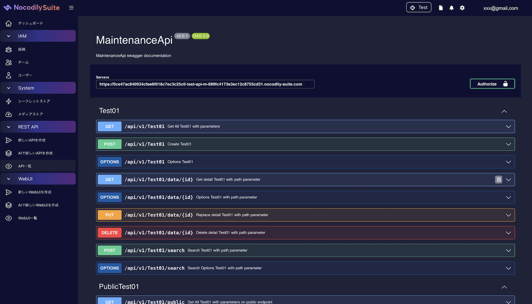Expand the POST /api/v1/Test01/search endpoint
The image size is (532, 304).
click(x=508, y=250)
